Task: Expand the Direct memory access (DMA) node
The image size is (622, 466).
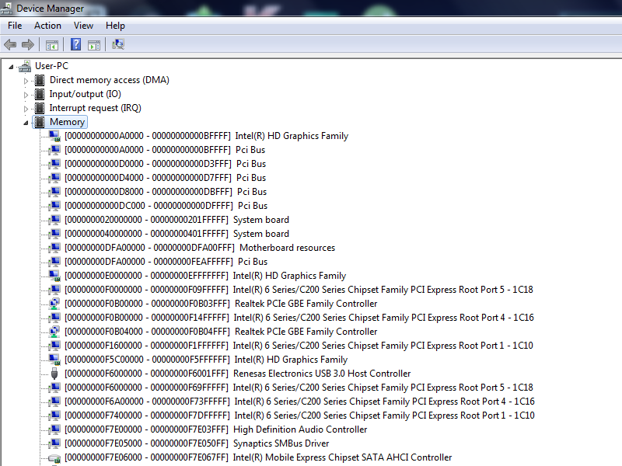Action: coord(26,81)
